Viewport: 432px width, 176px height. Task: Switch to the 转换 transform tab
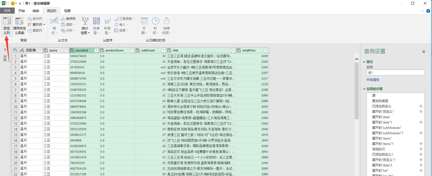click(36, 11)
